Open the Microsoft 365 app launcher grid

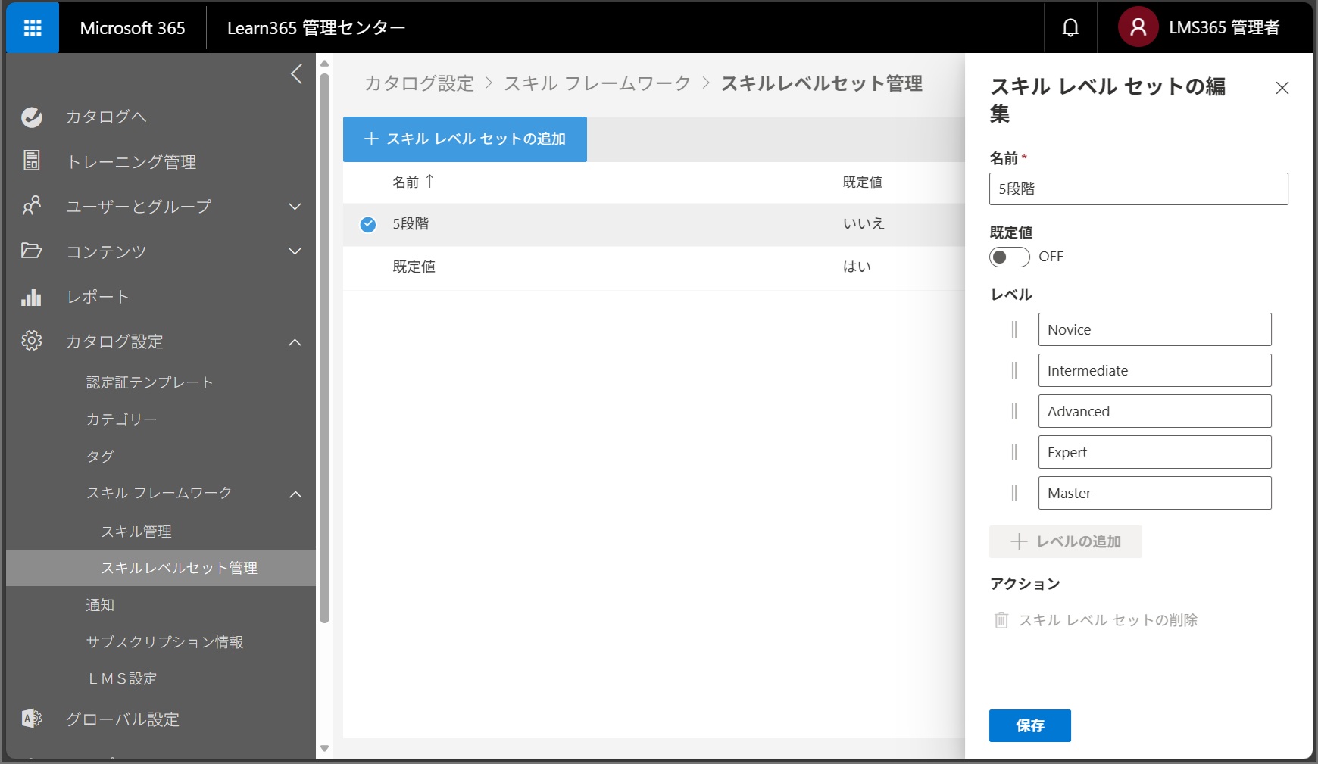click(x=33, y=28)
